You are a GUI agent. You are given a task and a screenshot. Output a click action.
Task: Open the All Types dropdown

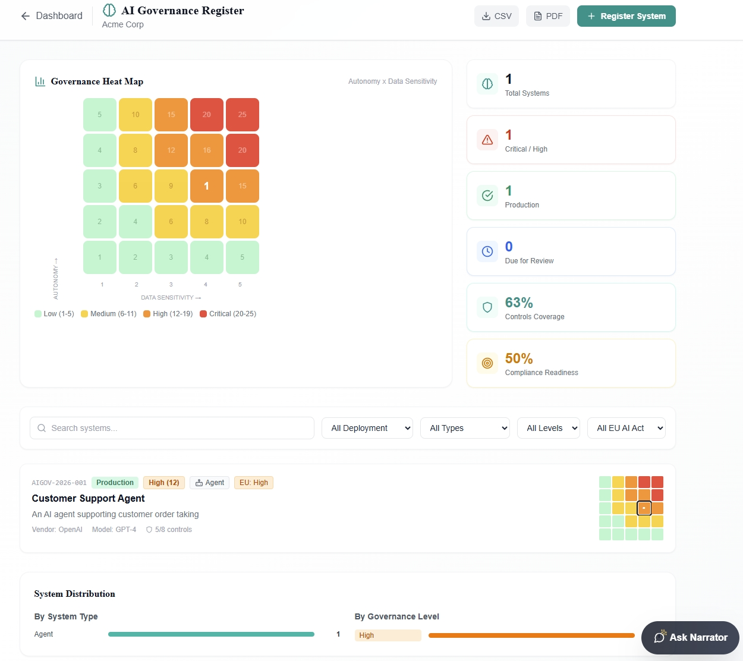click(x=465, y=427)
